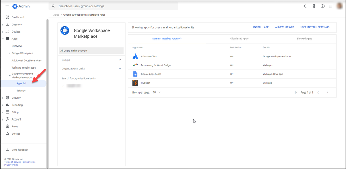Image resolution: width=346 pixels, height=169 pixels.
Task: Click the Reporting bar chart icon
Action: pyautogui.click(x=7, y=105)
